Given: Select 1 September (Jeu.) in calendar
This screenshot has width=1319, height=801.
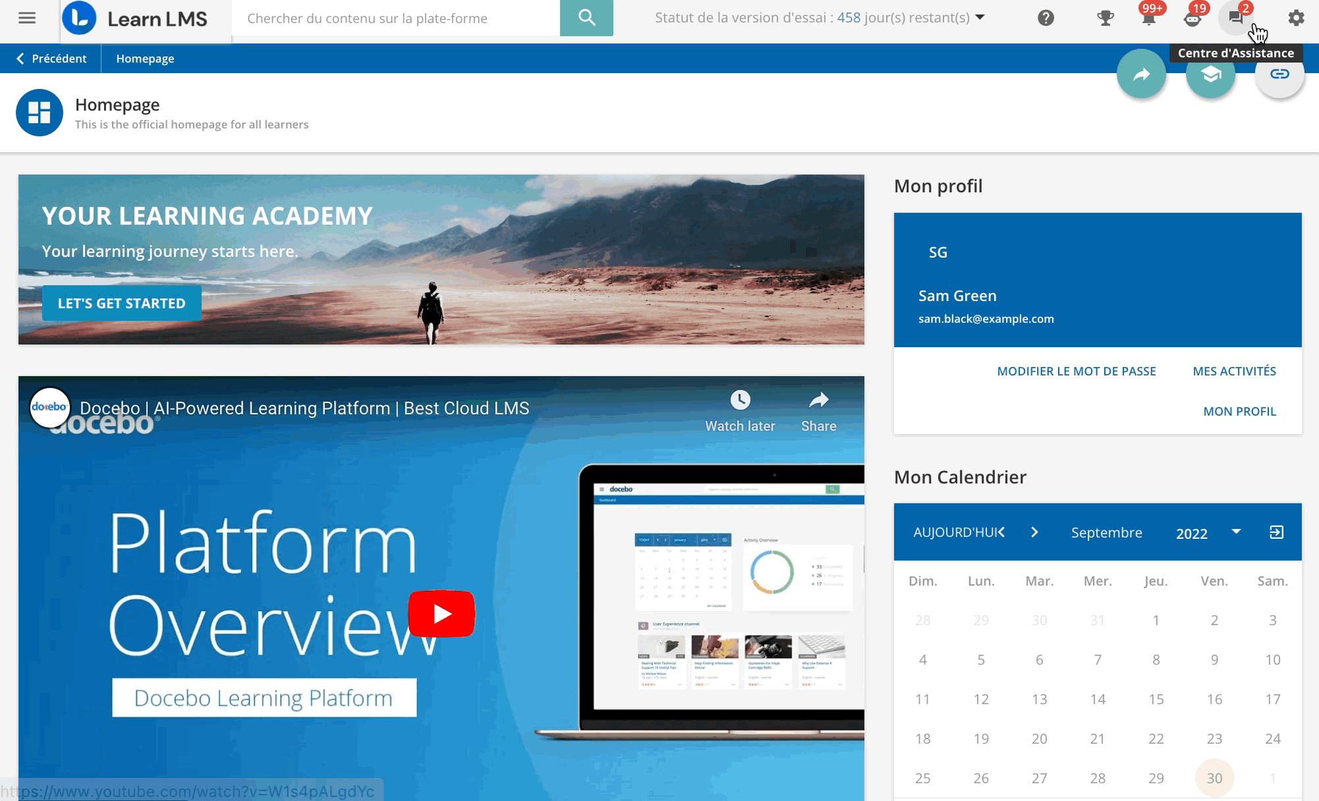Looking at the screenshot, I should click(x=1156, y=620).
